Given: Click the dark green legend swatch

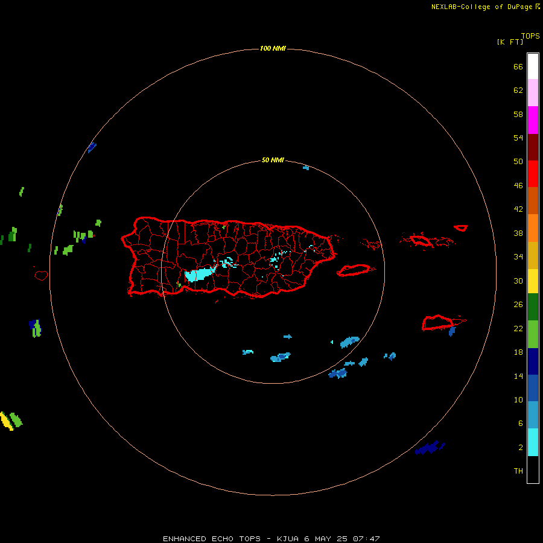Looking at the screenshot, I should (x=533, y=307).
